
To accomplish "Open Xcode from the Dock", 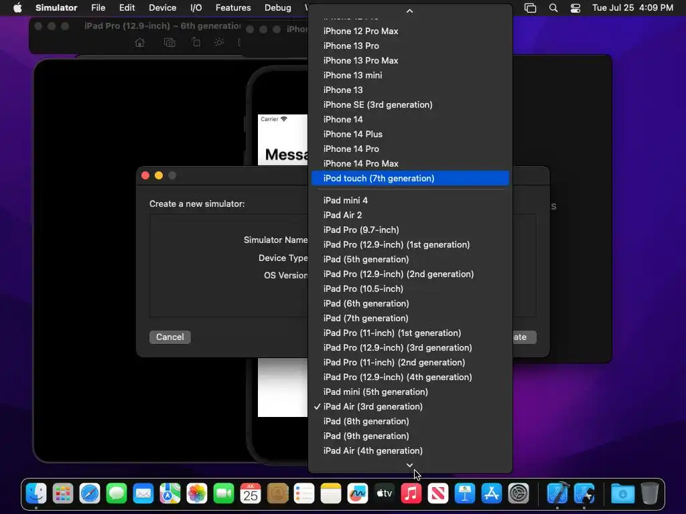I will (557, 494).
